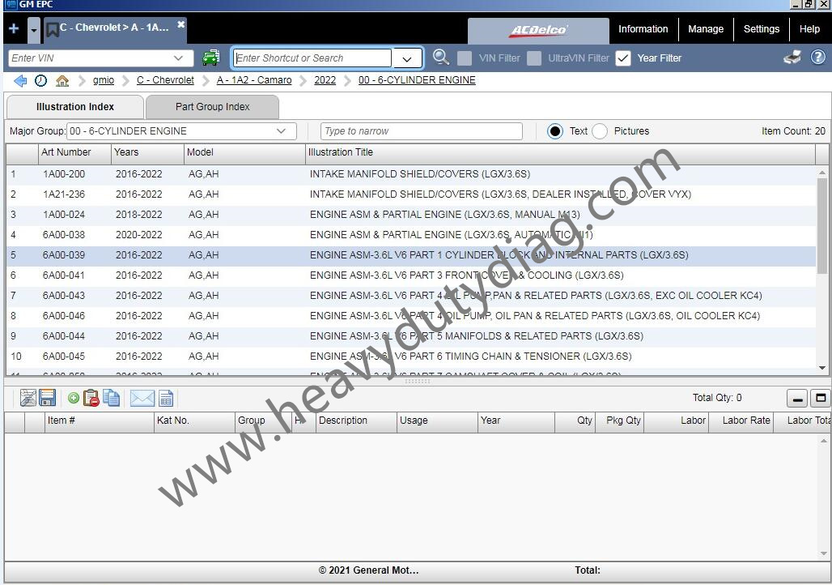Sort by the Years column header
Viewport: 832px width, 585px height.
tap(147, 152)
